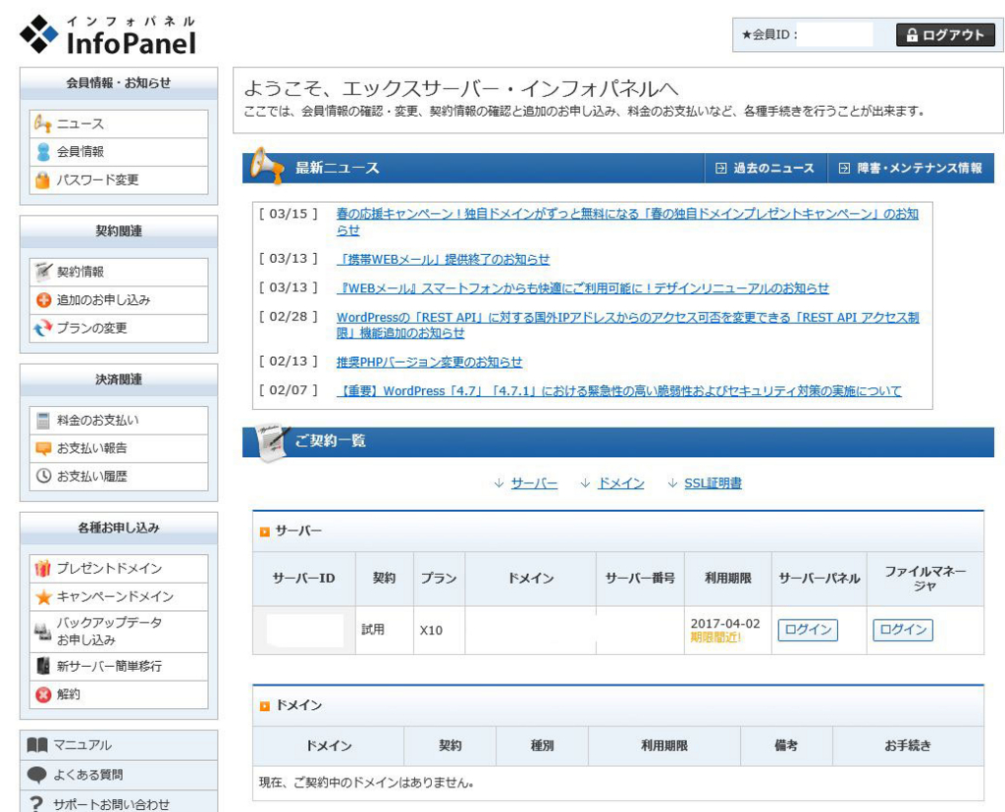Open 会員情報 in the sidebar
This screenshot has height=812, width=1005.
coord(119,152)
